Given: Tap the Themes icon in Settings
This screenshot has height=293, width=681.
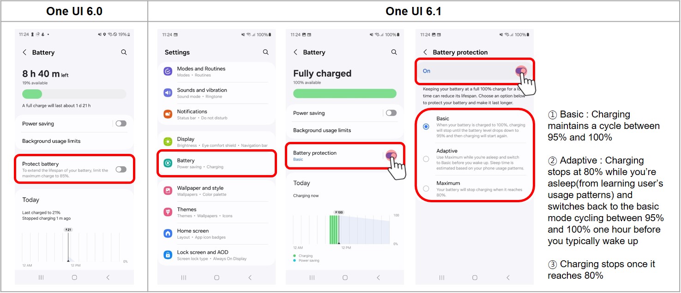Looking at the screenshot, I should tap(168, 212).
